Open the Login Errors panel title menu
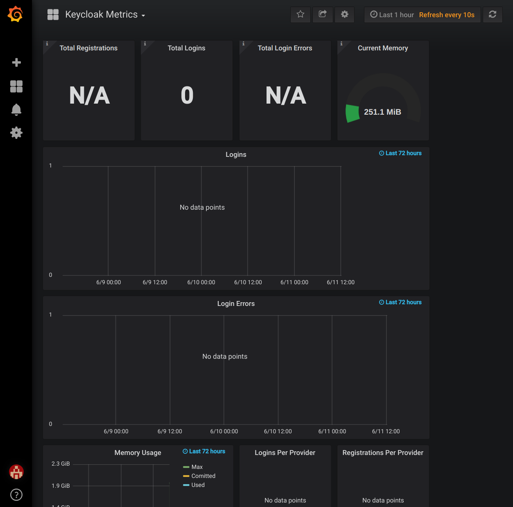Viewport: 513px width, 507px height. [236, 303]
